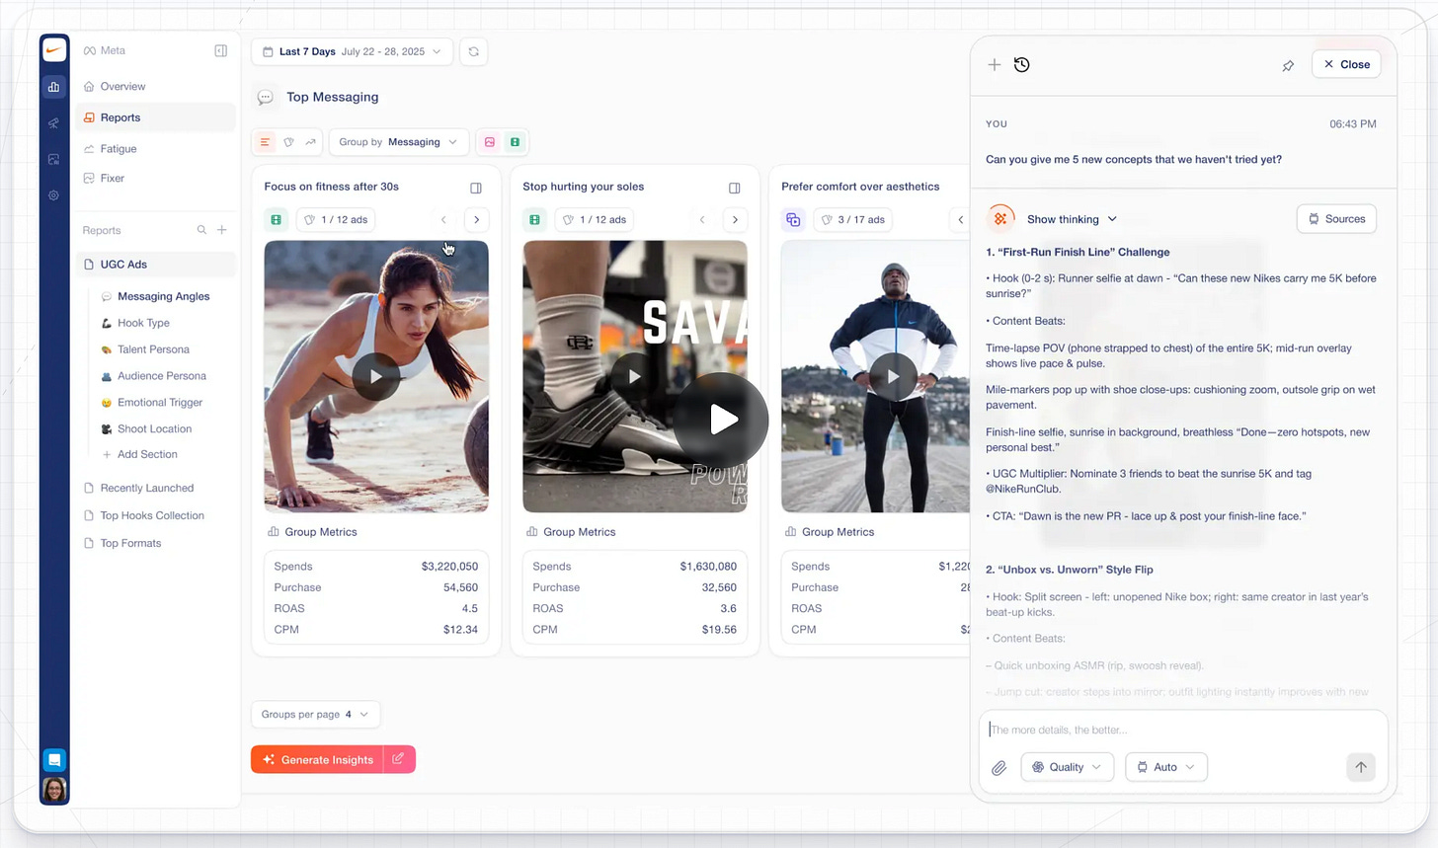Click Add Section in UGC Ads
This screenshot has width=1438, height=848.
pos(140,454)
